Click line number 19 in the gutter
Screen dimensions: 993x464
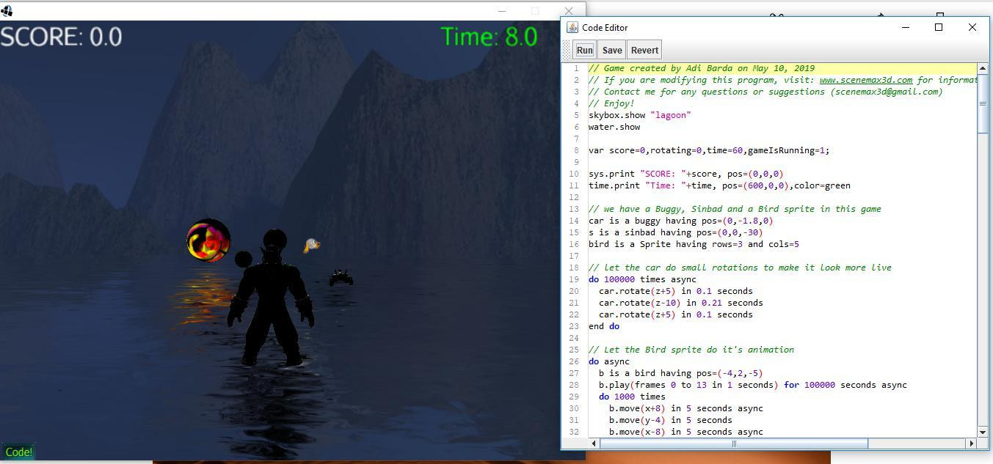pyautogui.click(x=576, y=279)
